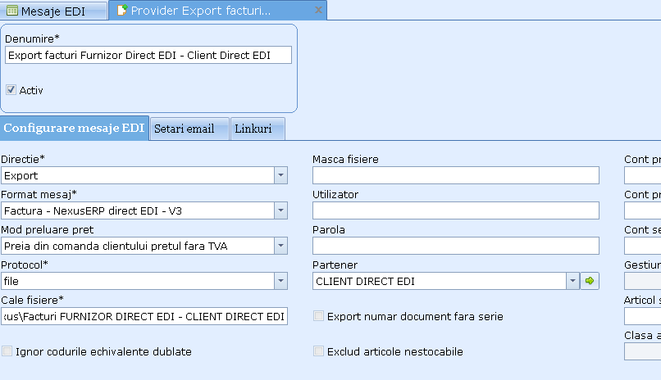Click the Mesaje EDI tab icon
The width and height of the screenshot is (661, 380).
pyautogui.click(x=12, y=11)
